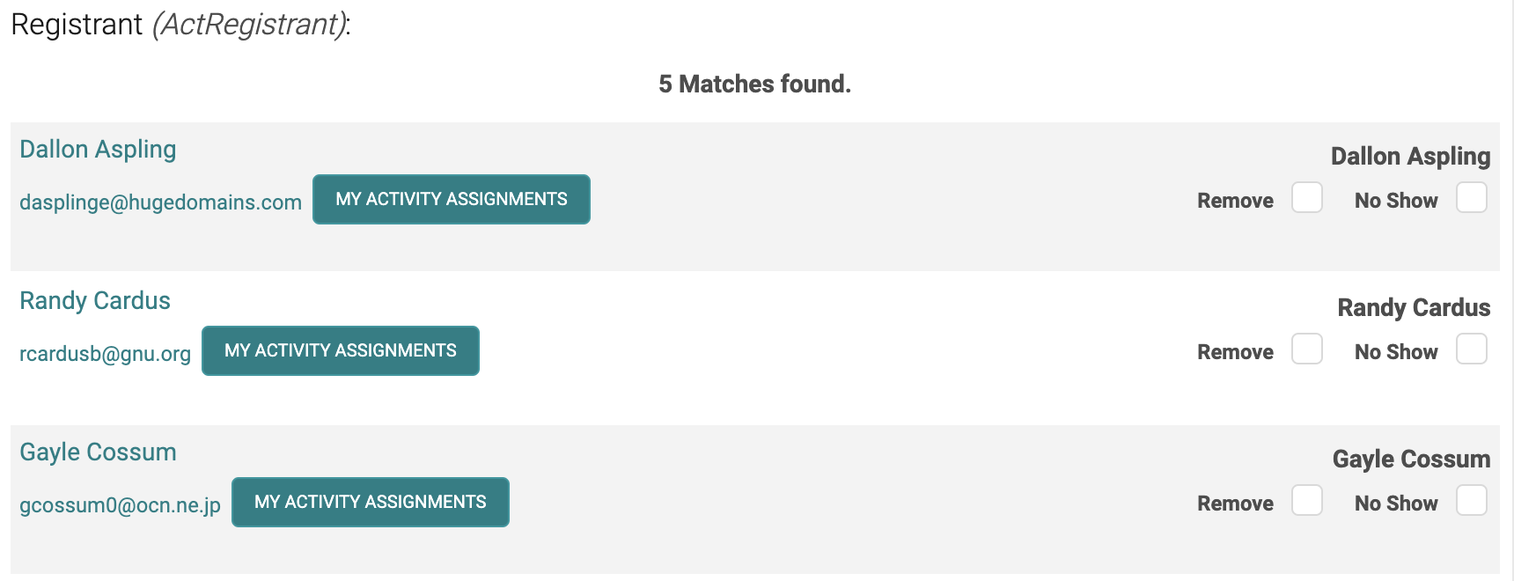Click the 5 Matches found heading
This screenshot has height=581, width=1514.
[x=754, y=85]
